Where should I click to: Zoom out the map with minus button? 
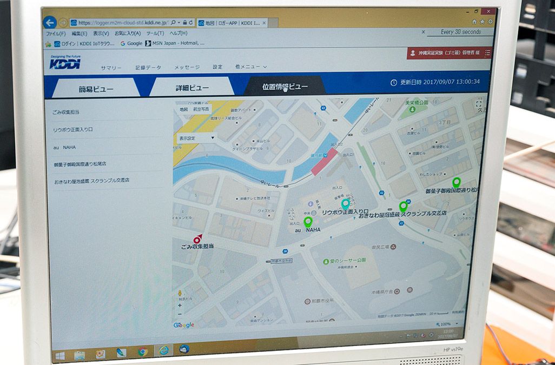coord(180,314)
